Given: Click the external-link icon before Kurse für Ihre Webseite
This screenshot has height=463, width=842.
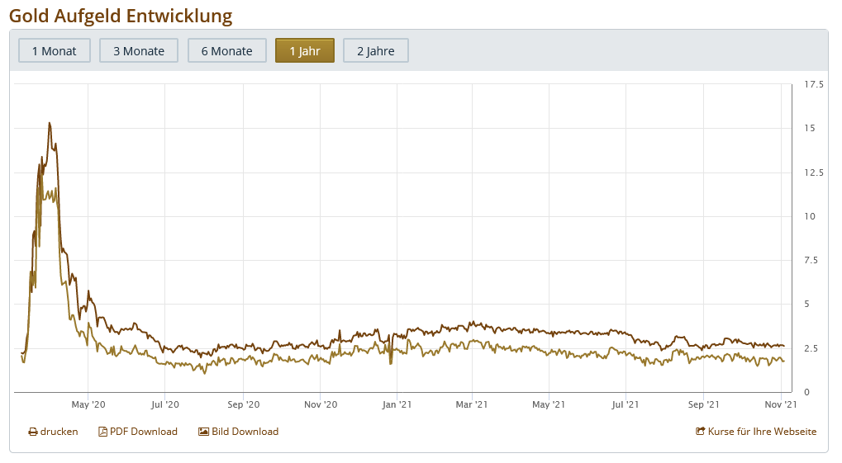Looking at the screenshot, I should coord(701,432).
